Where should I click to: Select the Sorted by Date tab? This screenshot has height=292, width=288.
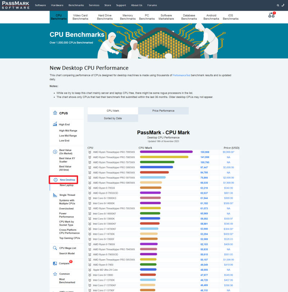(113, 118)
